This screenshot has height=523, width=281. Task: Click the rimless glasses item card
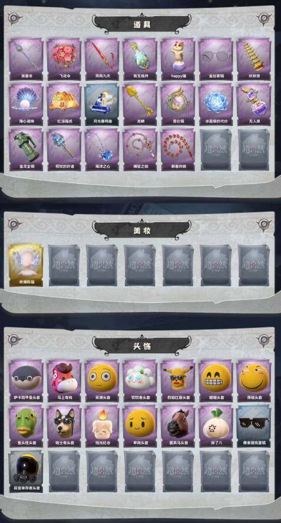click(216, 60)
